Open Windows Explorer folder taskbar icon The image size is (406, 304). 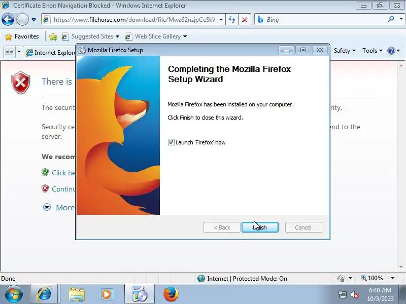77,294
